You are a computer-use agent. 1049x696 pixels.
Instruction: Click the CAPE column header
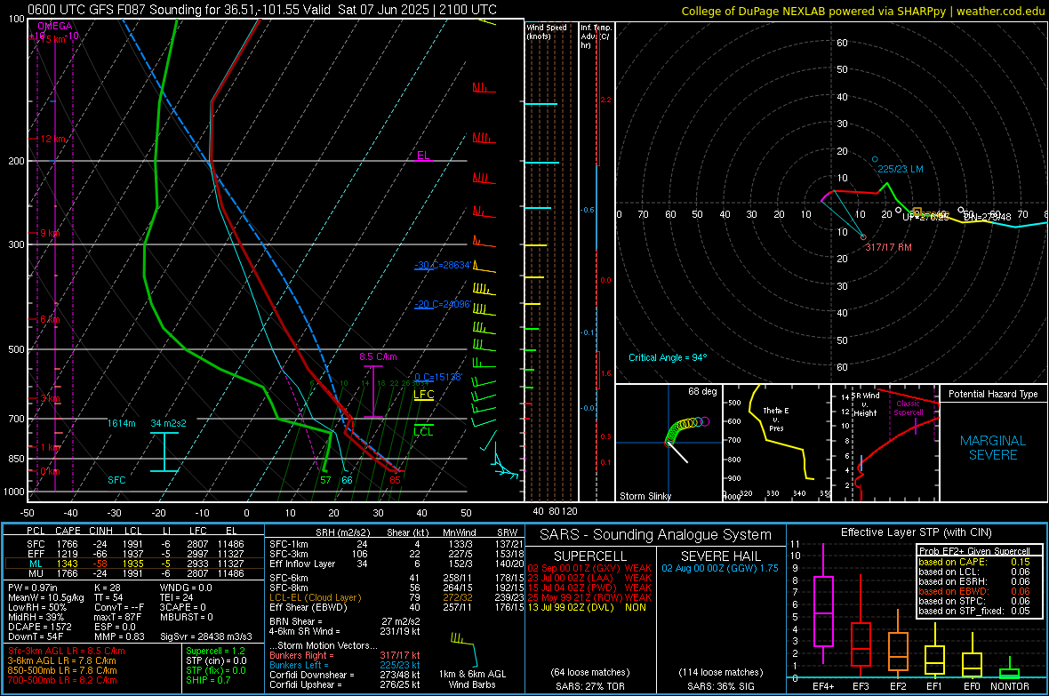pos(68,532)
